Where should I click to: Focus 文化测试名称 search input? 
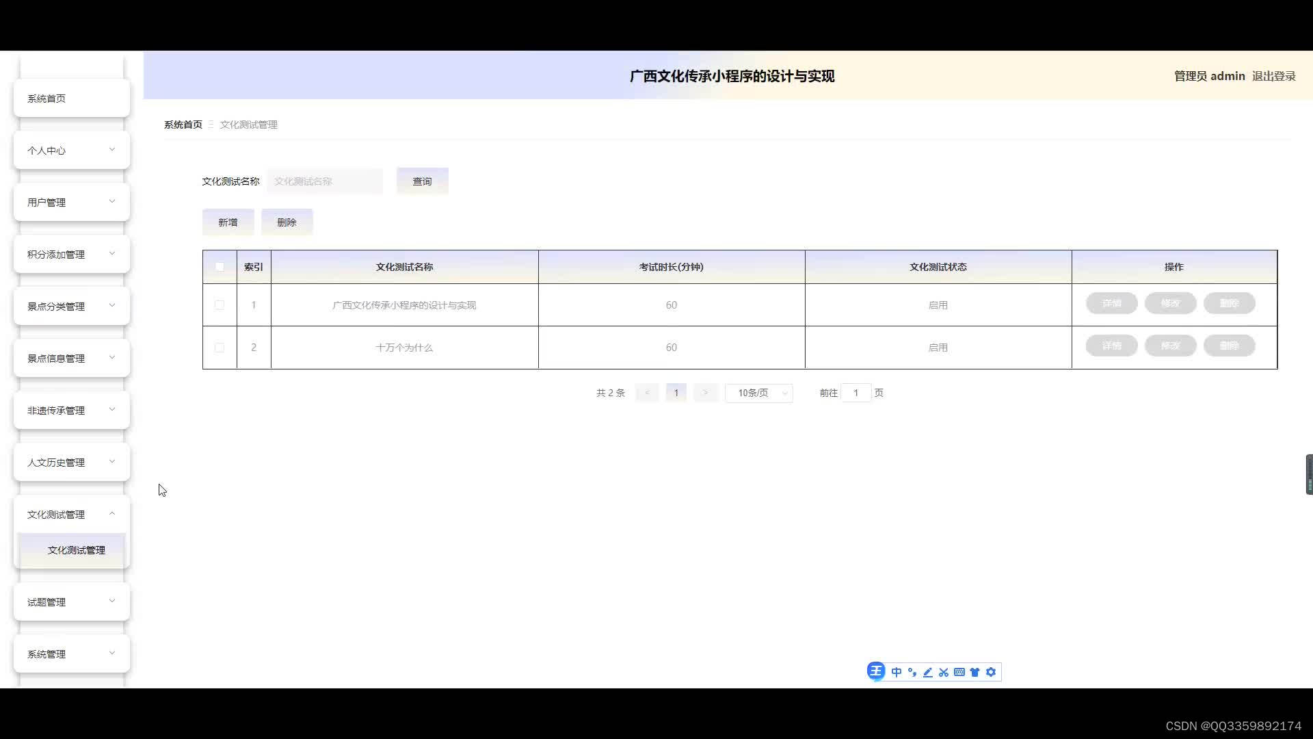click(325, 181)
